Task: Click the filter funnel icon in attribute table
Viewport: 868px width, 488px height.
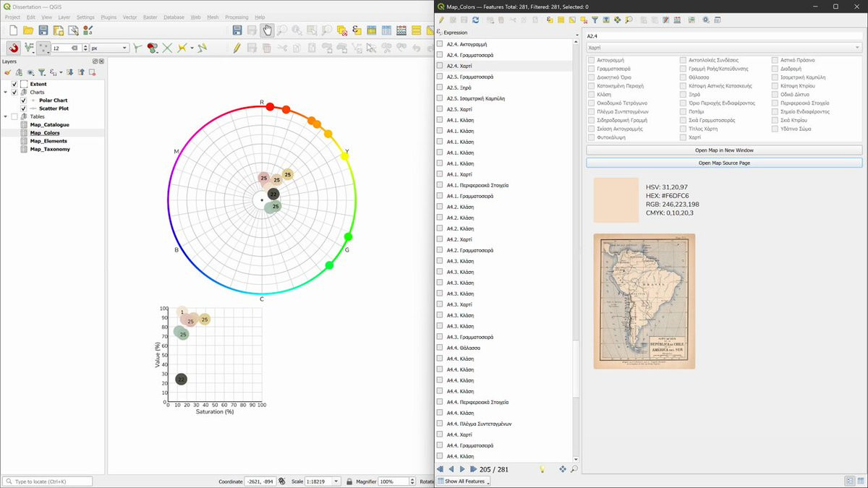Action: [x=595, y=20]
